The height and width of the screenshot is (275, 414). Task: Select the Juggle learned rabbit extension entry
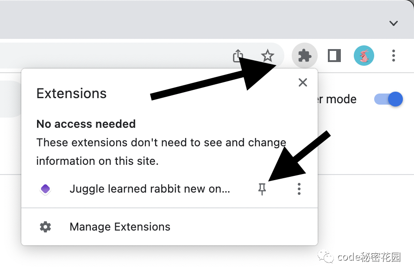[x=150, y=189]
